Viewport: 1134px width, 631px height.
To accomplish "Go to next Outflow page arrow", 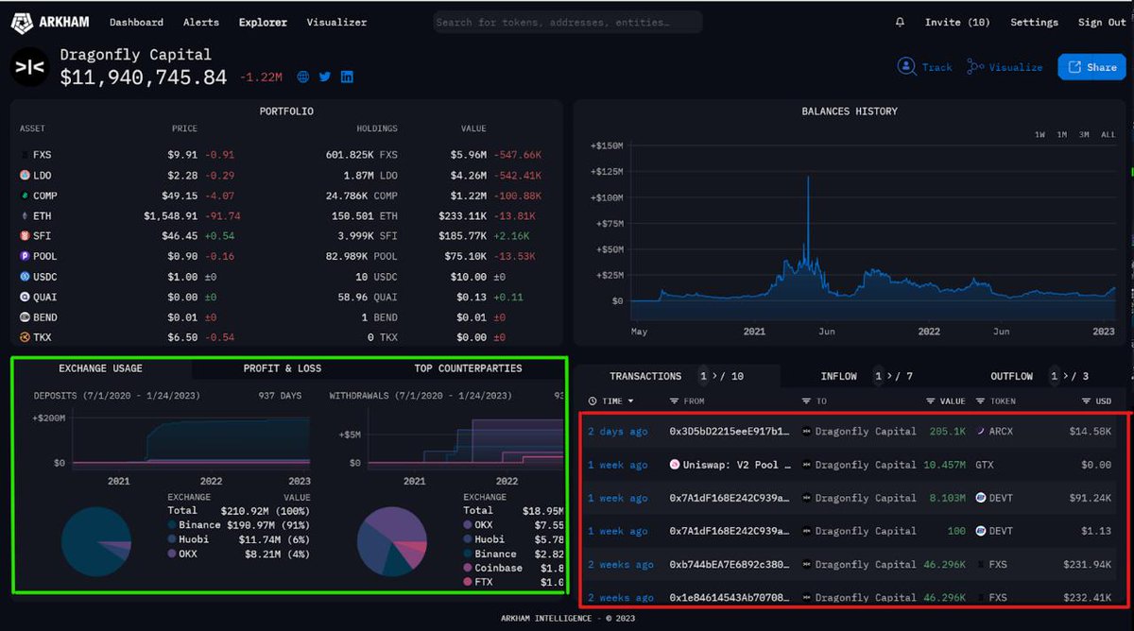I will tap(1065, 376).
